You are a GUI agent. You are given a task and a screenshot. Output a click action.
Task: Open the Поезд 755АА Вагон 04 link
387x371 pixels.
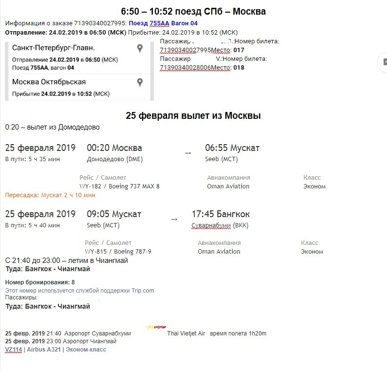pos(163,23)
